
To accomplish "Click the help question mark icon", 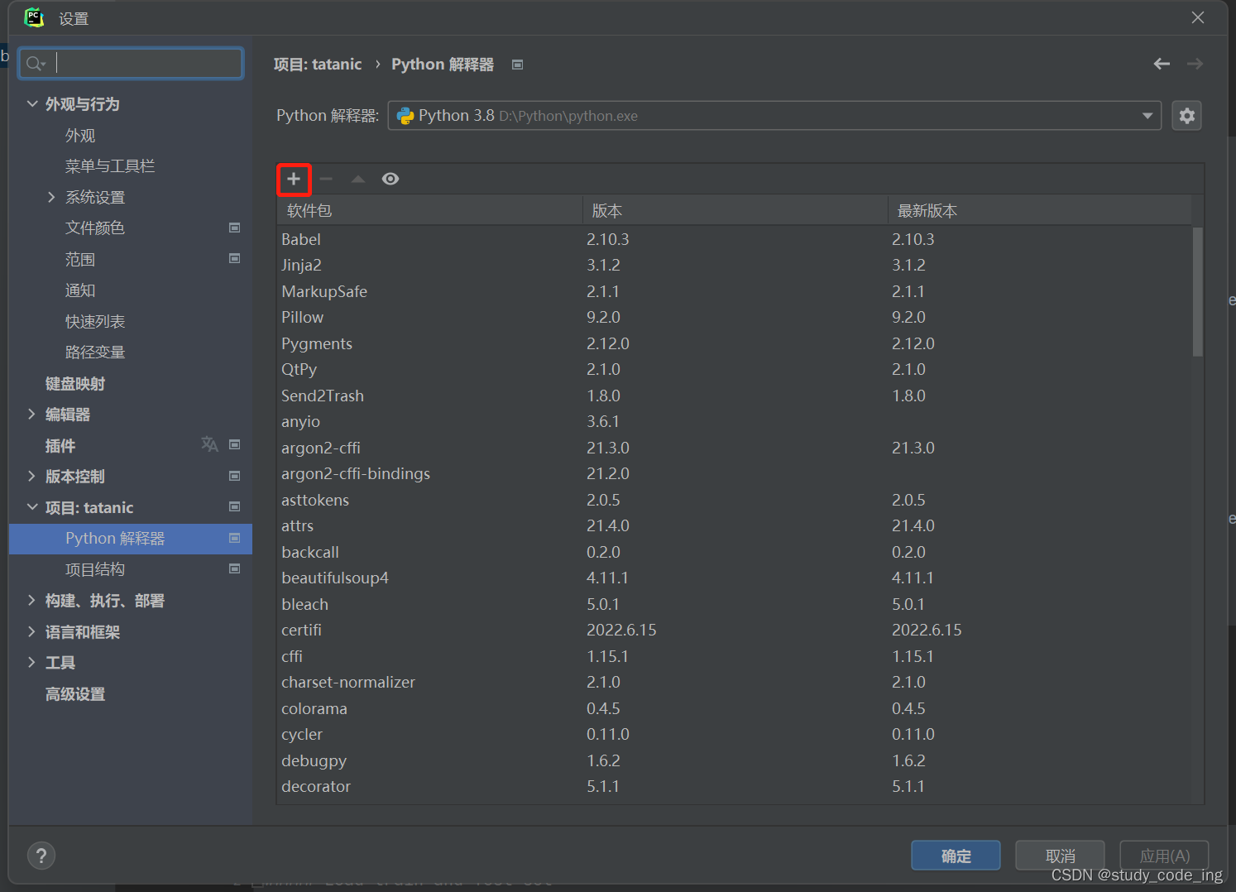I will [x=41, y=856].
